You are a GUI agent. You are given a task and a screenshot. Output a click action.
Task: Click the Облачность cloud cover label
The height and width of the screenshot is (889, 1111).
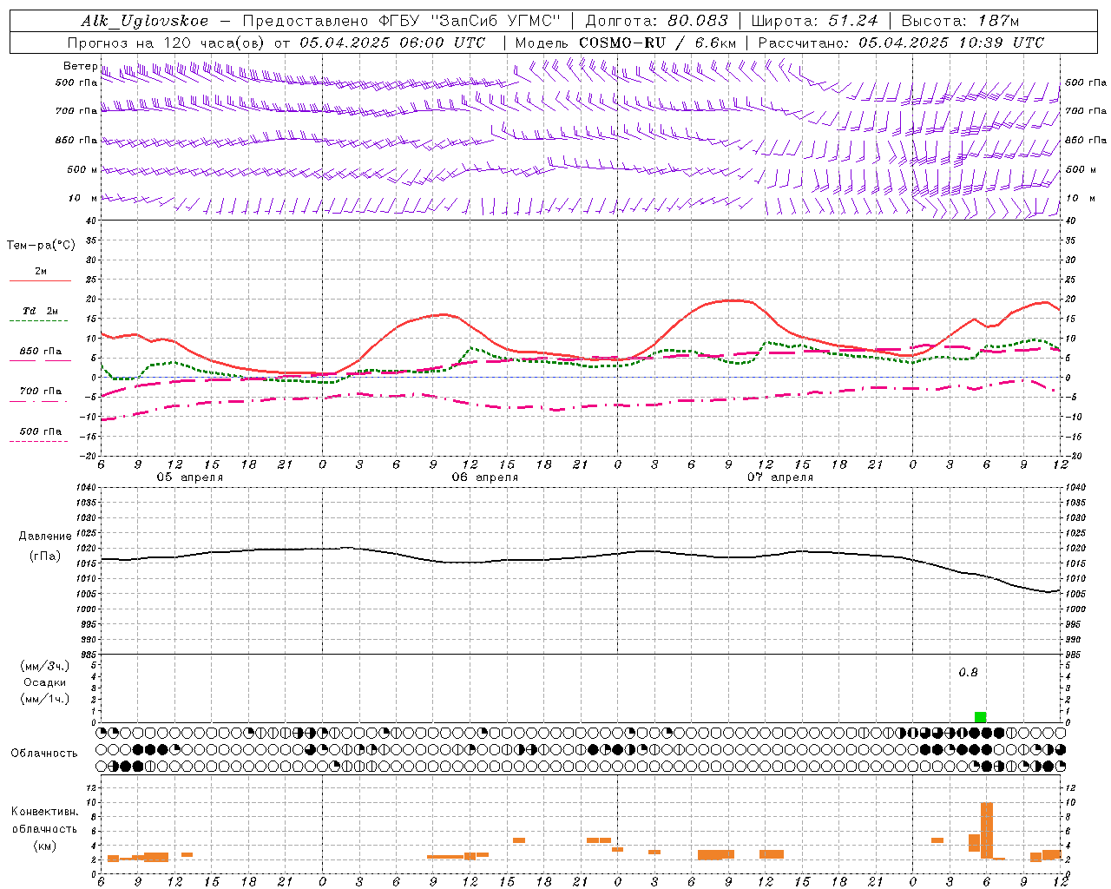(x=44, y=754)
